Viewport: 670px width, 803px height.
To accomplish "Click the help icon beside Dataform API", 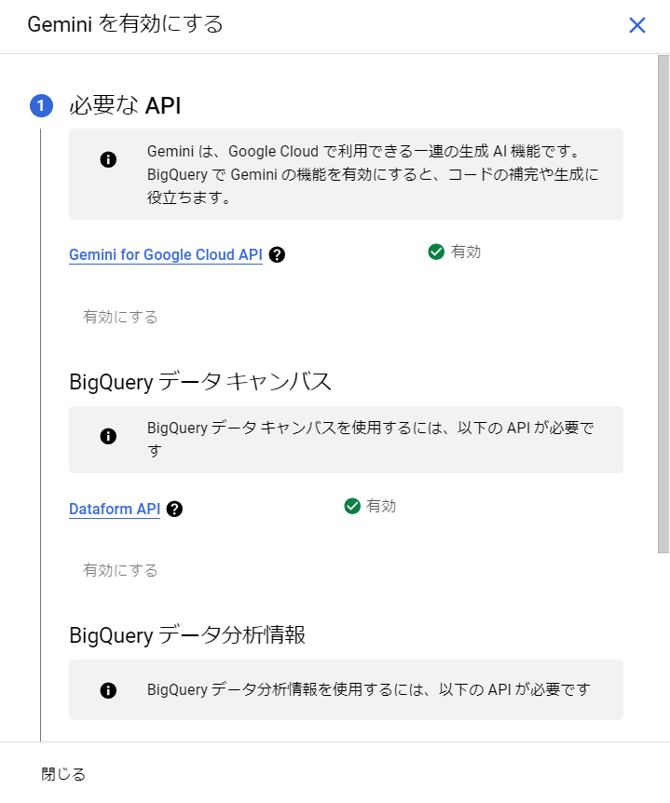I will click(x=173, y=509).
